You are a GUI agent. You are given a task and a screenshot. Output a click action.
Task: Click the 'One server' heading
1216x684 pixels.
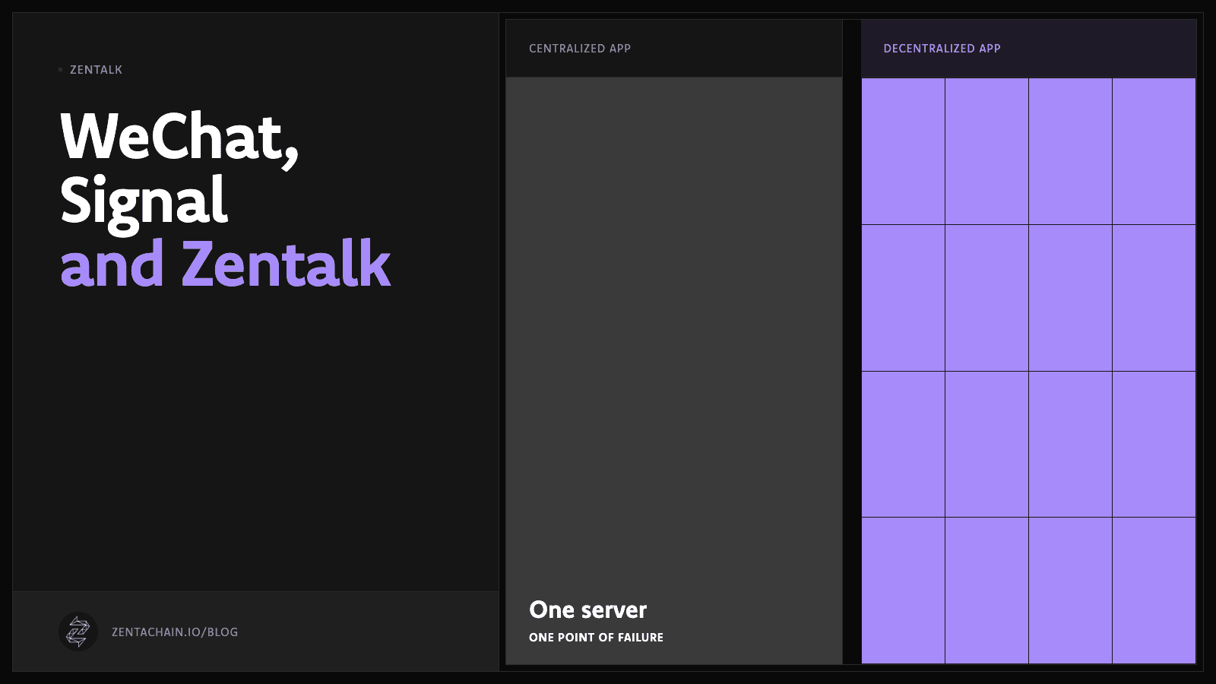(x=587, y=610)
